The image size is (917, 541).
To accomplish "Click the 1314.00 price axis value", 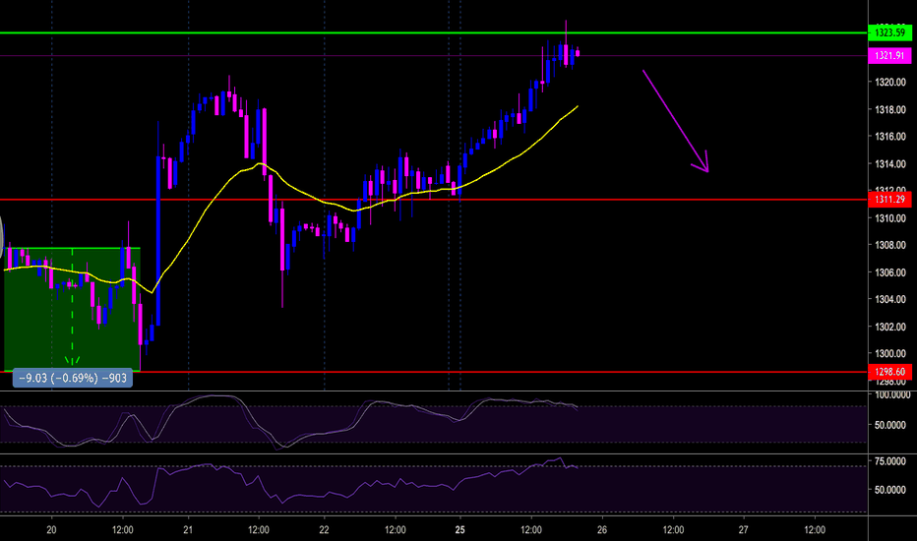I will [x=890, y=163].
